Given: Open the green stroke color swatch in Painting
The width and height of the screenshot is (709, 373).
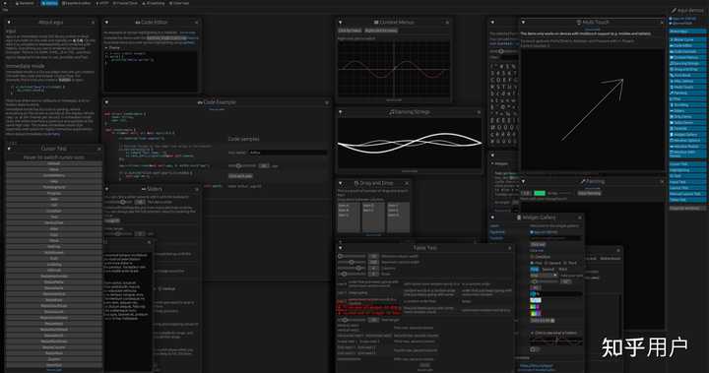Looking at the screenshot, I should click(540, 193).
